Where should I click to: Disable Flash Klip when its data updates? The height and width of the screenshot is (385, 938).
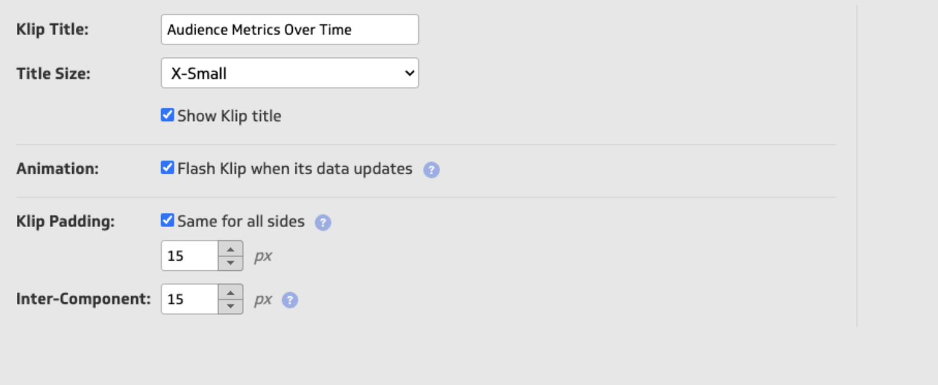point(168,168)
